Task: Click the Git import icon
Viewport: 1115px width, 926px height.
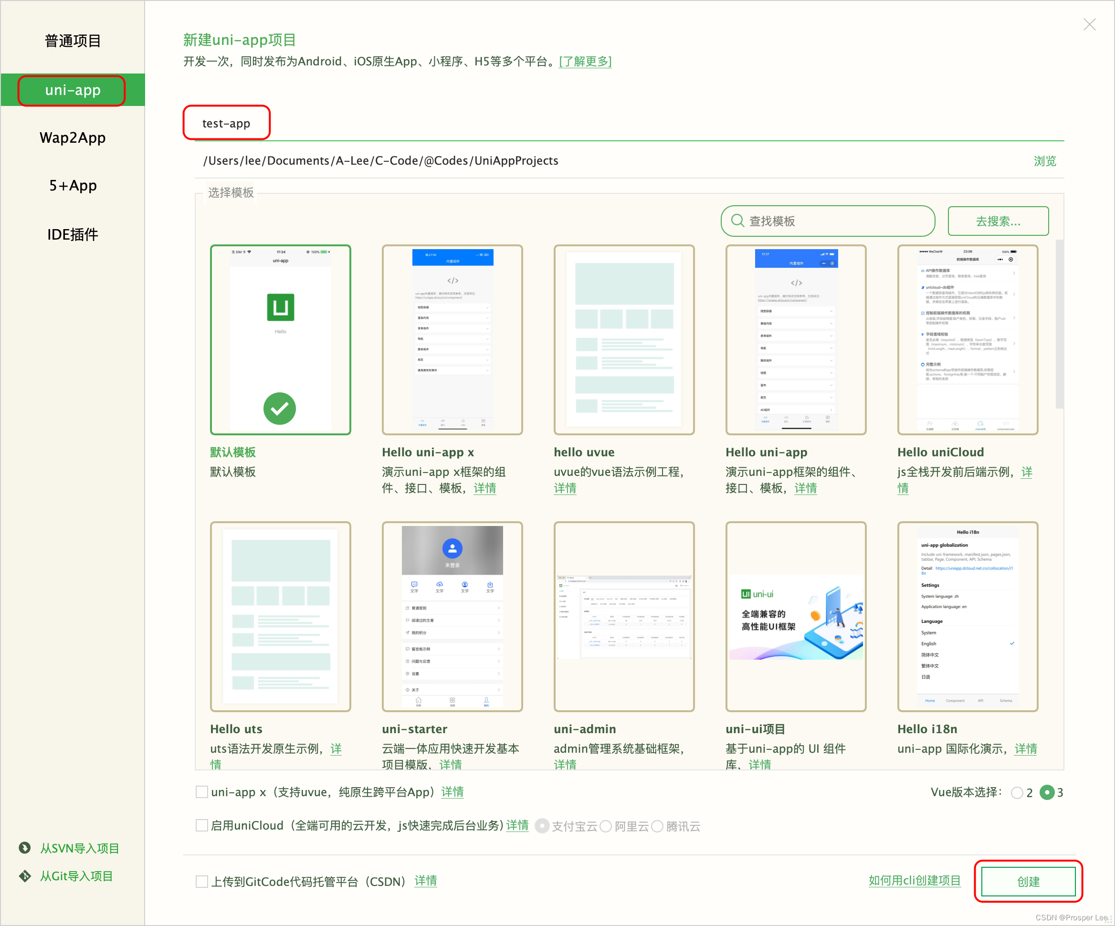Action: click(24, 876)
